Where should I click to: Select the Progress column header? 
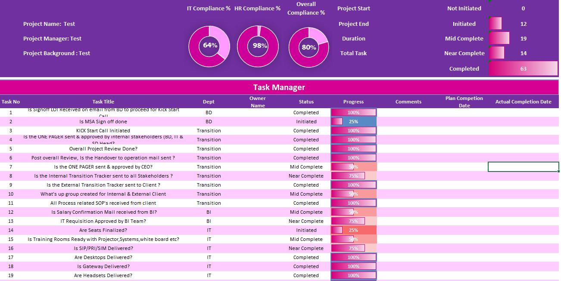click(x=353, y=102)
